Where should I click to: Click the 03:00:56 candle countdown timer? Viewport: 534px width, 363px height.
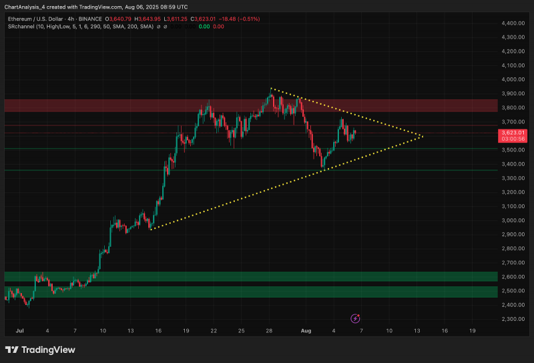513,139
